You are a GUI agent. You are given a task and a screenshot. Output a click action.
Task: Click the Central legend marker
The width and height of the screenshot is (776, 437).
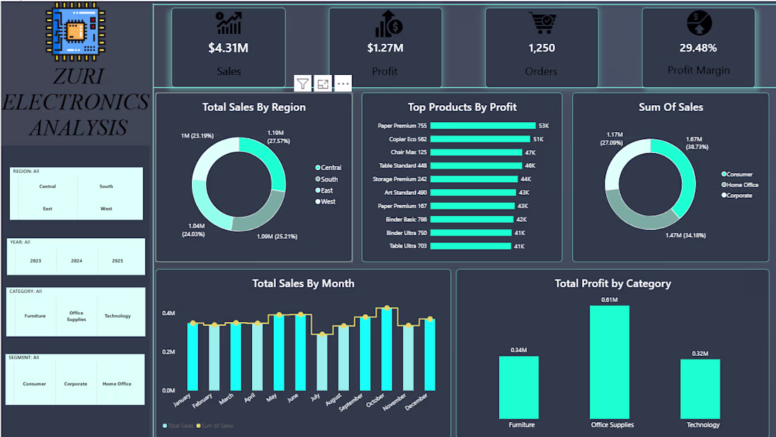(x=317, y=167)
